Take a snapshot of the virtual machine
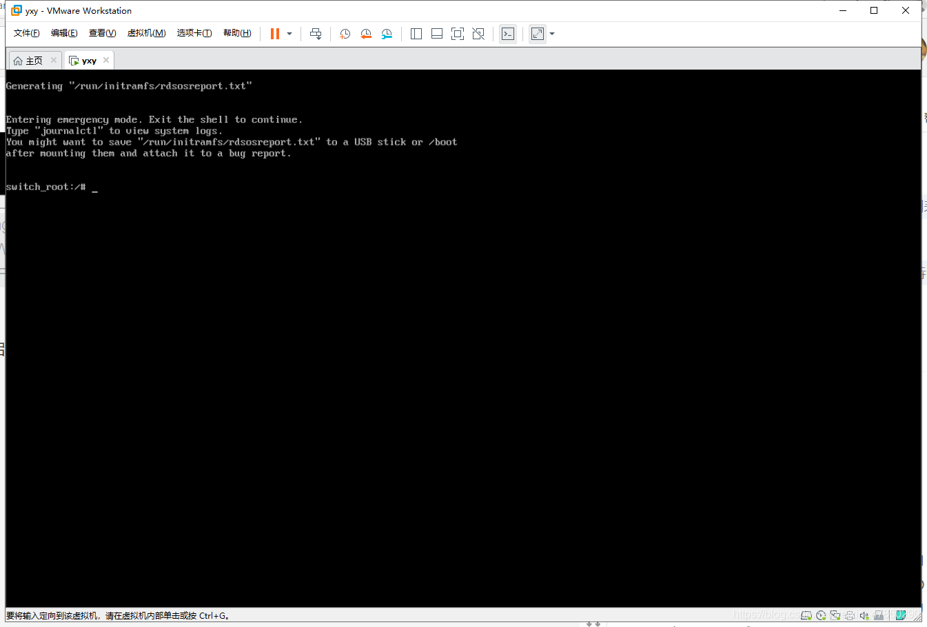The width and height of the screenshot is (927, 627). (345, 34)
